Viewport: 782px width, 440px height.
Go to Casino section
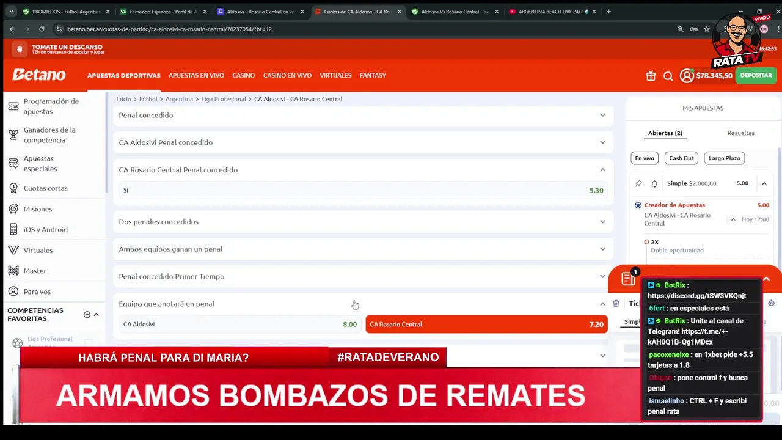click(243, 76)
